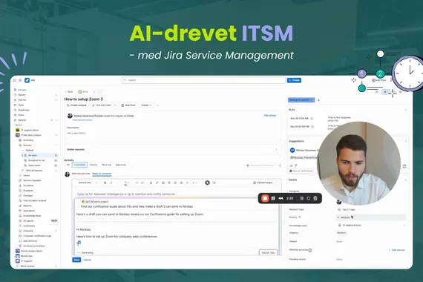
Task: Pause the screen recording
Action: click(x=273, y=198)
